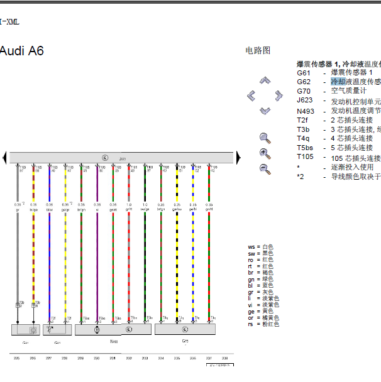Select the T5bs 5 芯插头连接 row
Viewport: 381px width, 382px height.
point(334,148)
